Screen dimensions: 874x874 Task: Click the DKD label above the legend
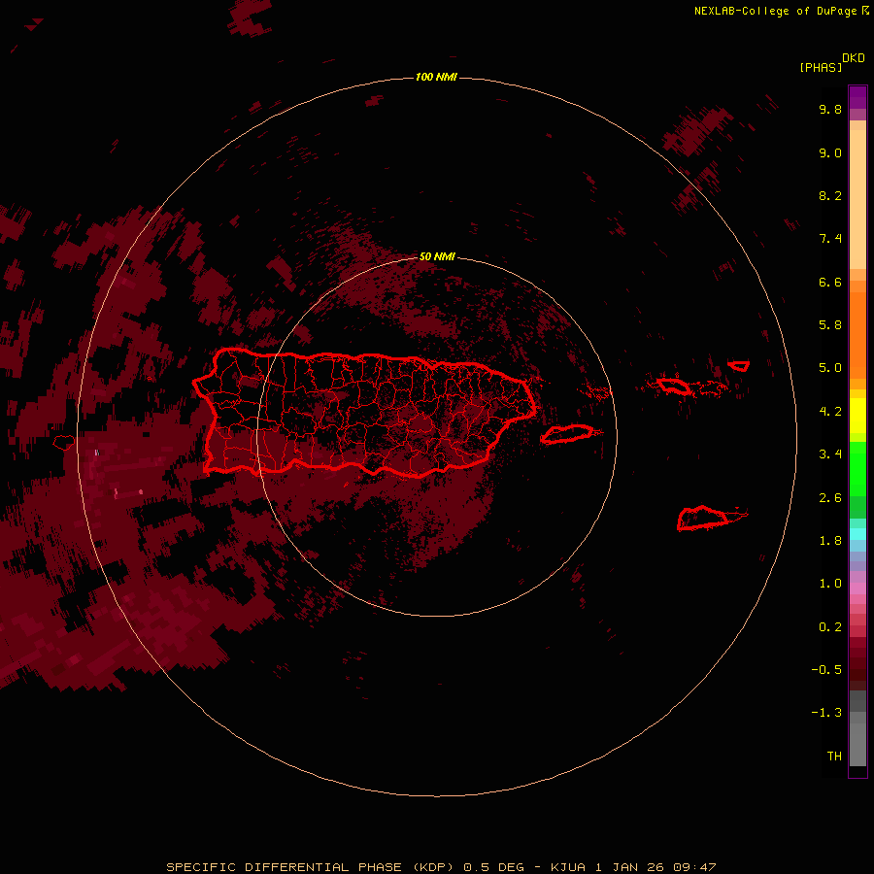point(853,58)
